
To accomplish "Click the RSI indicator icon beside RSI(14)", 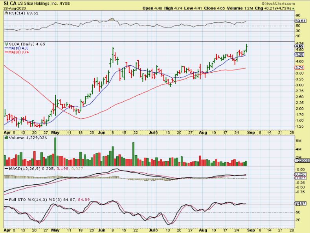I will [x=6, y=13].
